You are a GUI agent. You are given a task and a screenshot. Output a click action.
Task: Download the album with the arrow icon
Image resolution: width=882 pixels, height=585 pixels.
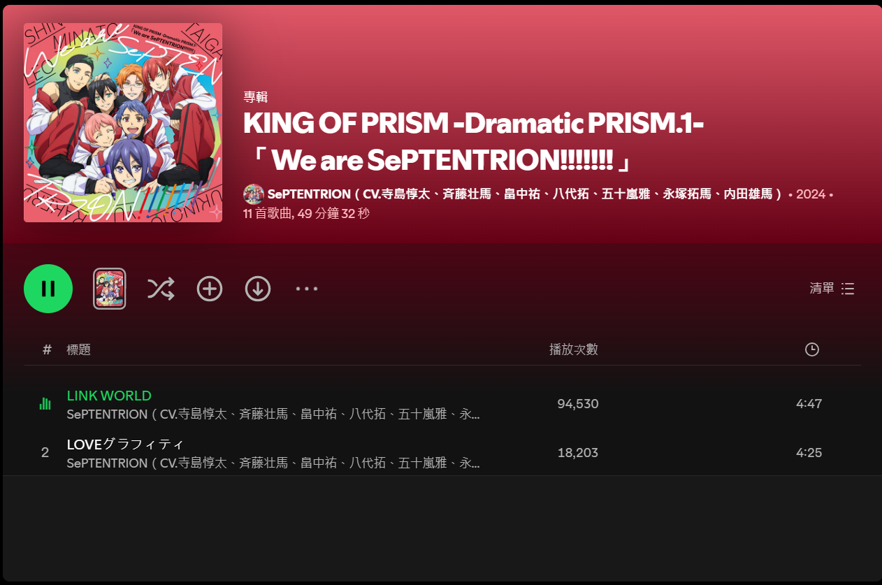point(258,289)
